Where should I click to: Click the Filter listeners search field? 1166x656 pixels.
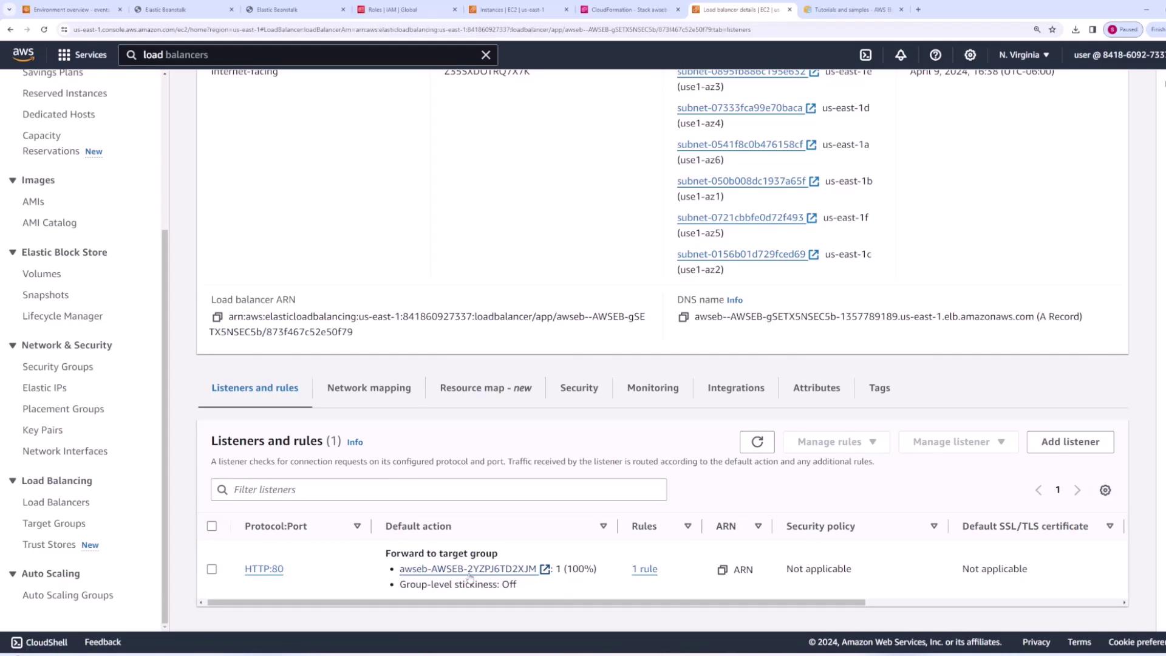[438, 490]
